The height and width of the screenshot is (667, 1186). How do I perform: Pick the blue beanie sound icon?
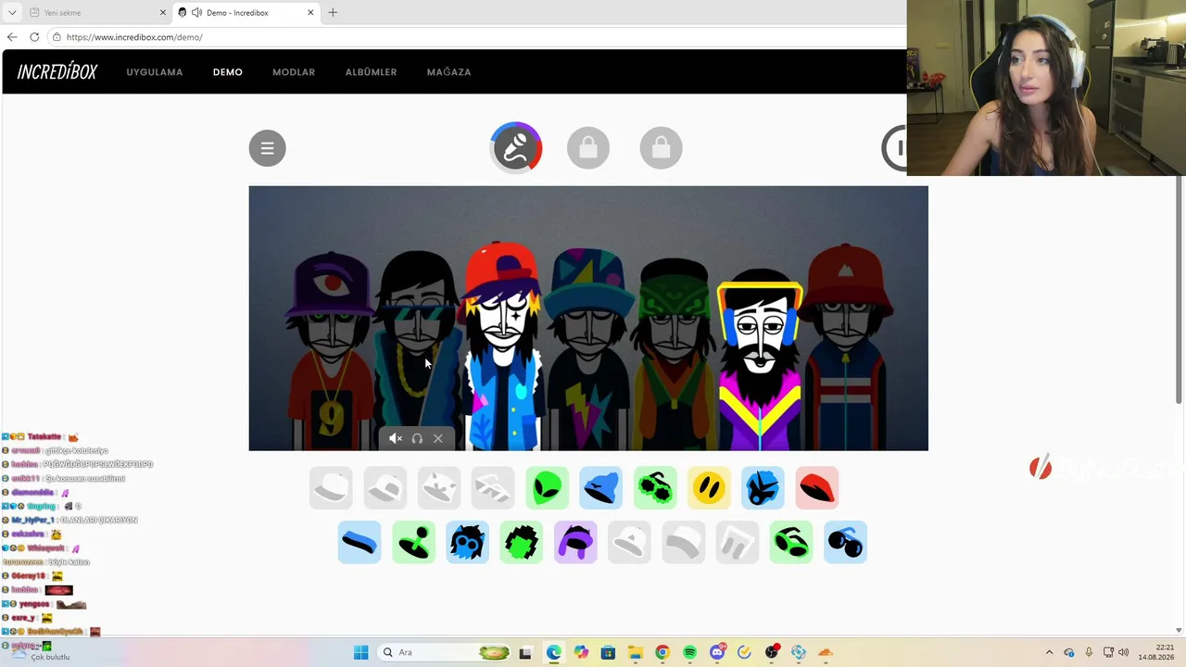tap(600, 488)
